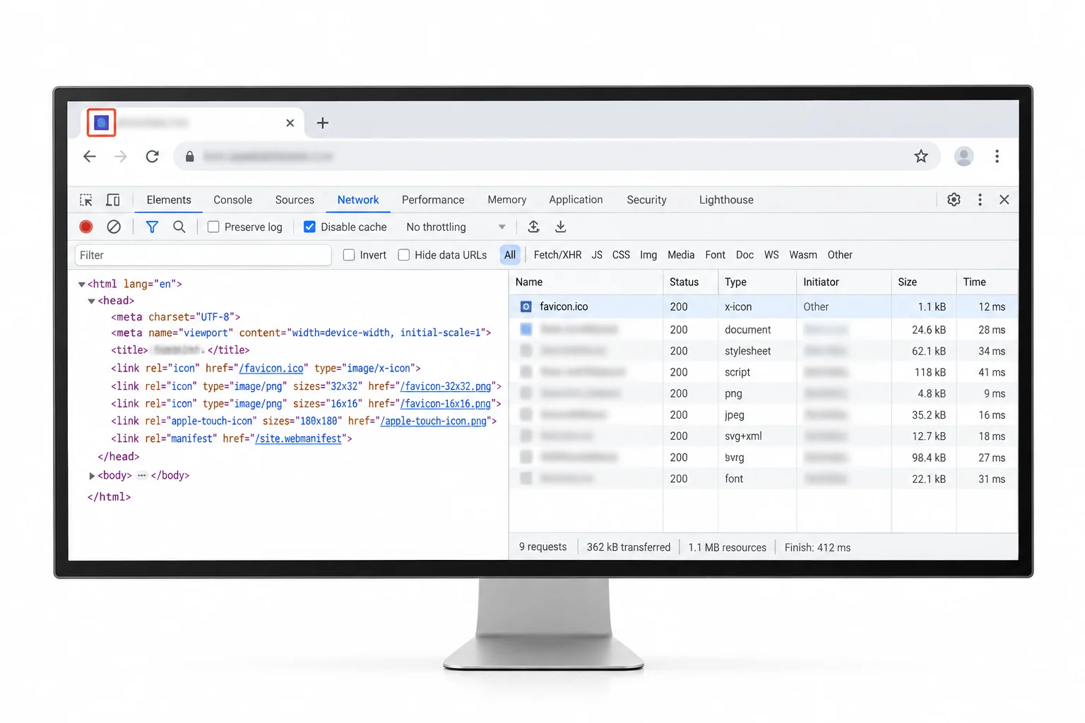Image resolution: width=1085 pixels, height=723 pixels.
Task: Export HAR file download icon
Action: (x=560, y=227)
